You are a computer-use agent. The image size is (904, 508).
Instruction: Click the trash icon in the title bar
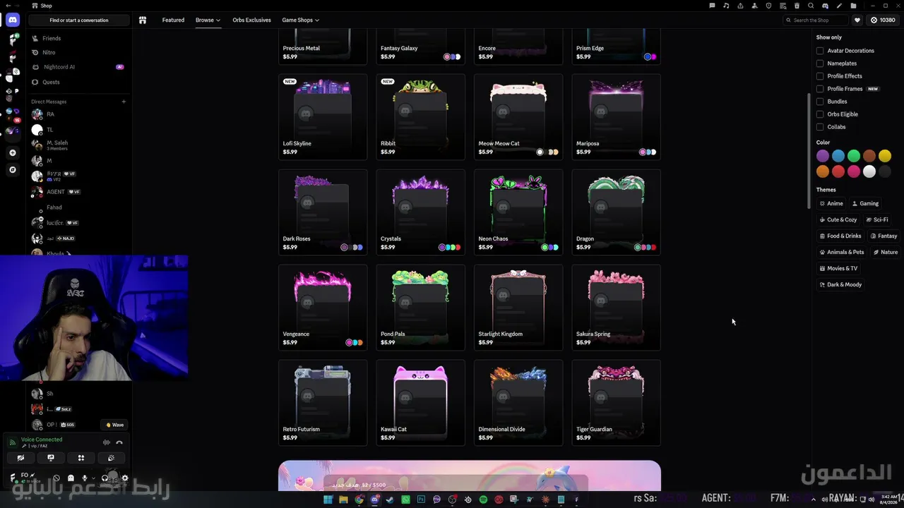pyautogui.click(x=797, y=6)
